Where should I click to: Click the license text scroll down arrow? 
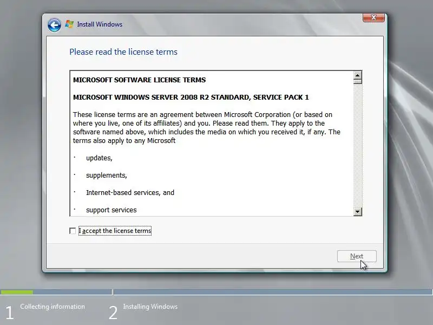coord(358,212)
